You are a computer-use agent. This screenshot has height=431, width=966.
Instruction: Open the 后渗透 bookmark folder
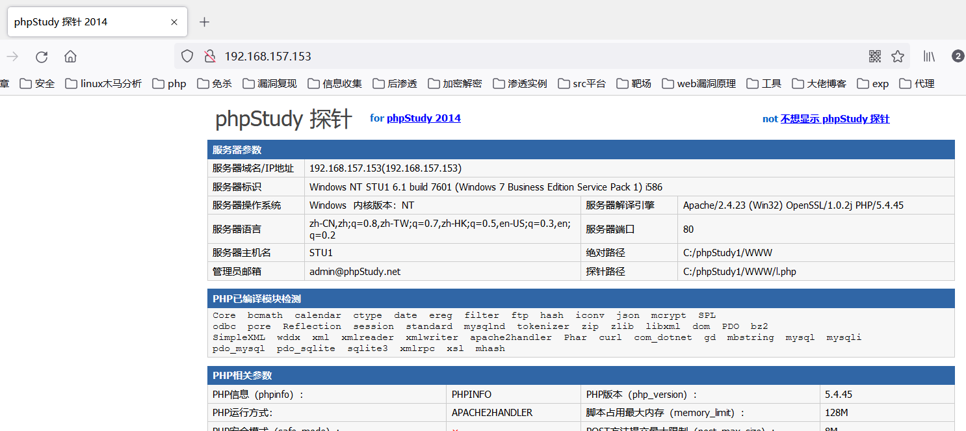tap(395, 84)
